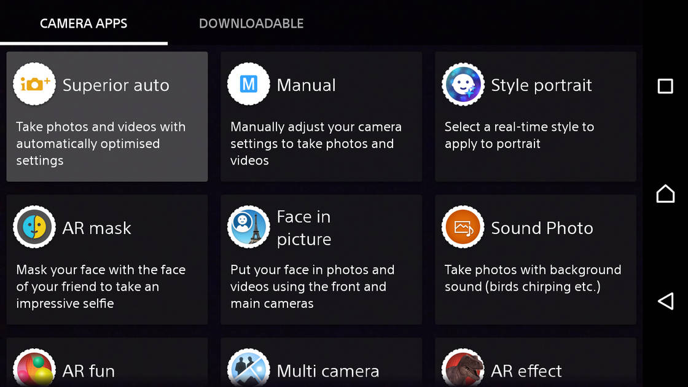688x387 pixels.
Task: Click the Sound Photo title text
Action: (542, 228)
